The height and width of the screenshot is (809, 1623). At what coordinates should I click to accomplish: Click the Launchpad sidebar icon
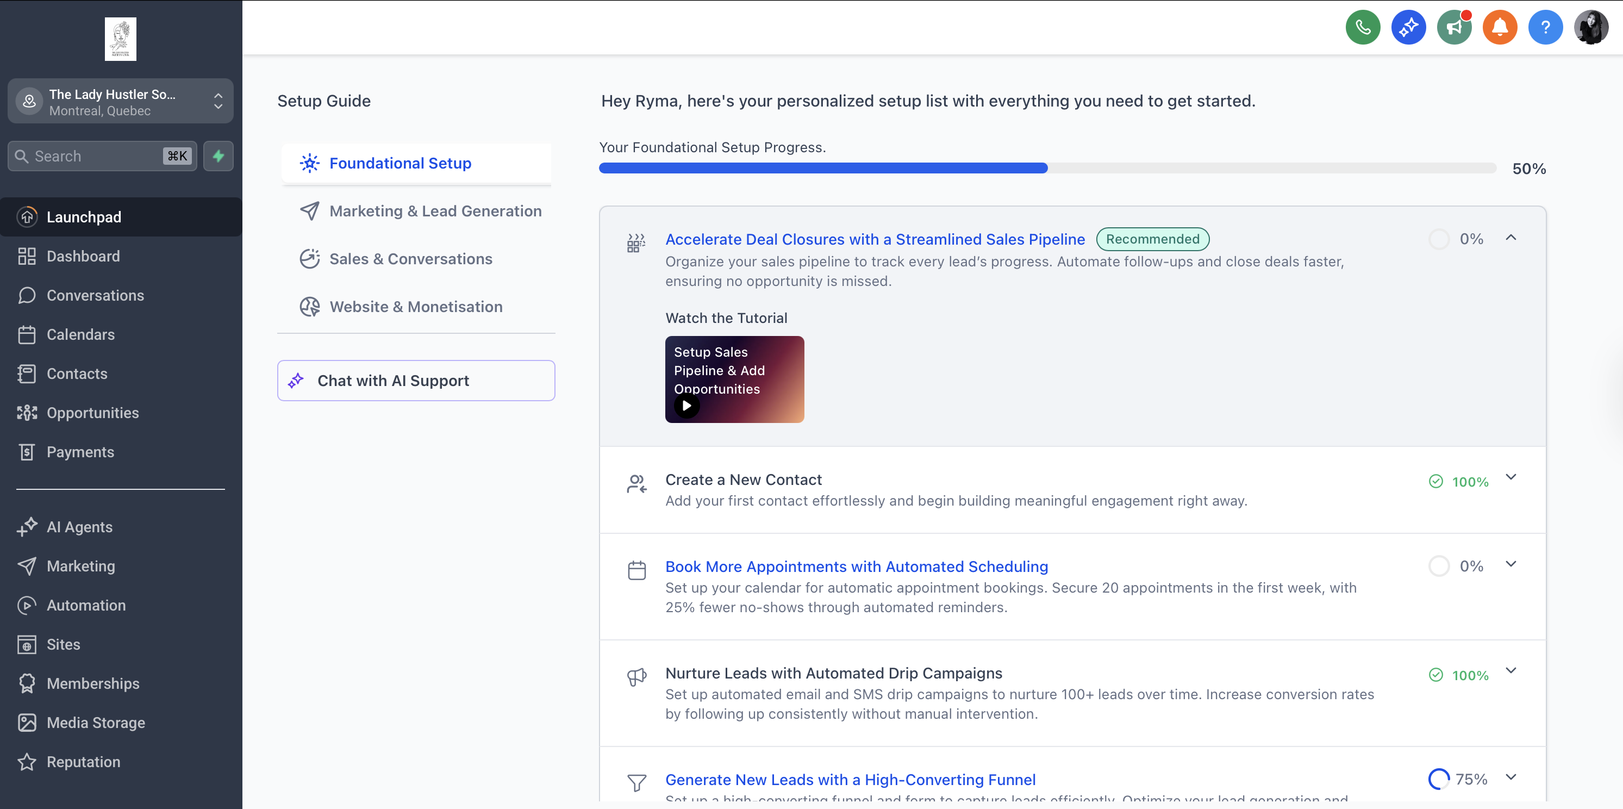coord(27,217)
